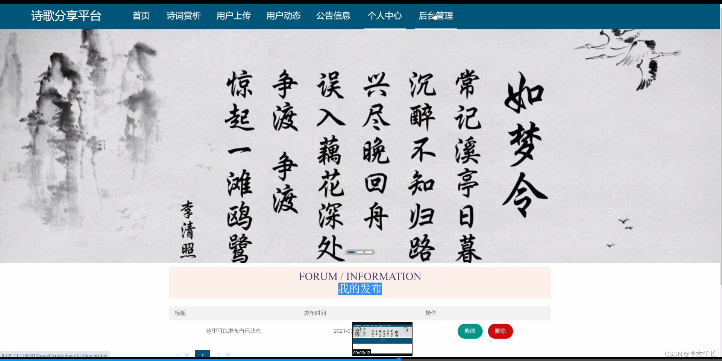Click the 发布时间 column header
This screenshot has height=361, width=722.
tap(315, 313)
